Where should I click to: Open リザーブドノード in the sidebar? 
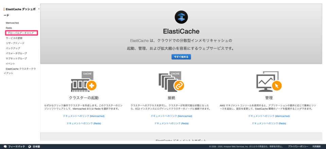[15, 43]
